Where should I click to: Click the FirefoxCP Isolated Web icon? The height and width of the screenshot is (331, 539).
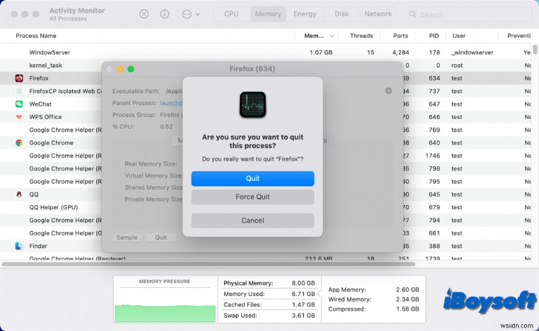(20, 91)
